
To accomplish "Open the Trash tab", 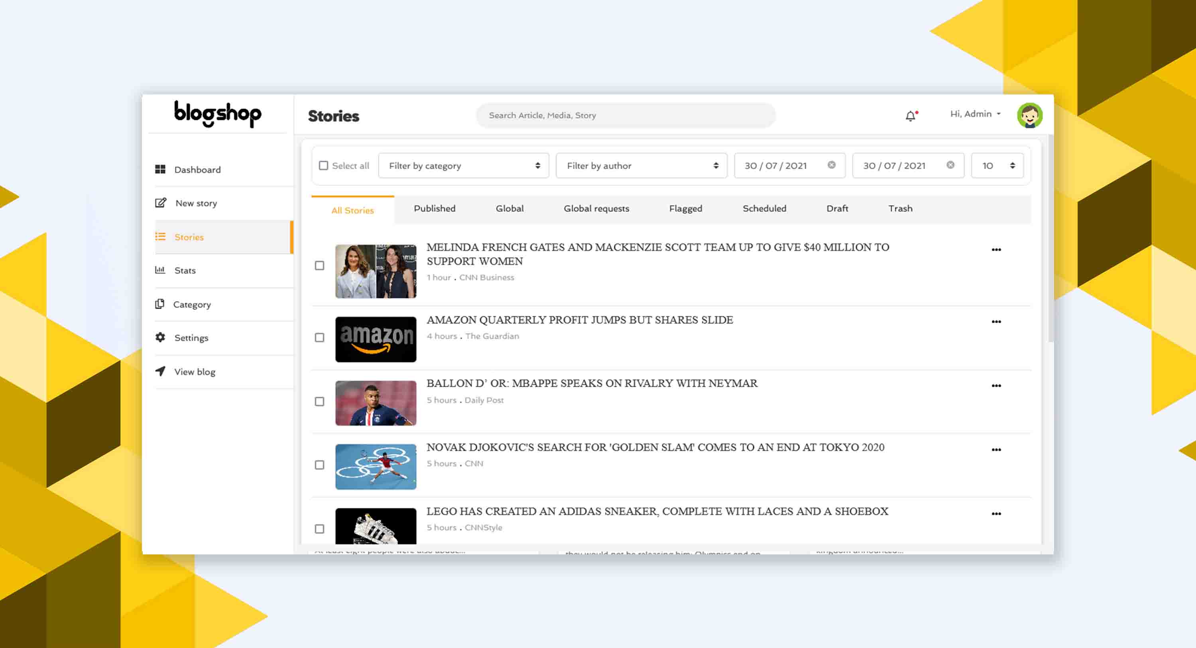I will pos(900,208).
